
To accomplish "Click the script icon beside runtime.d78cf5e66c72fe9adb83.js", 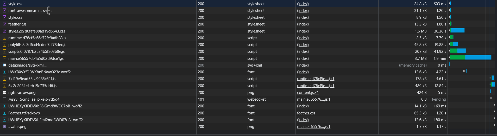I will (x=4, y=38).
